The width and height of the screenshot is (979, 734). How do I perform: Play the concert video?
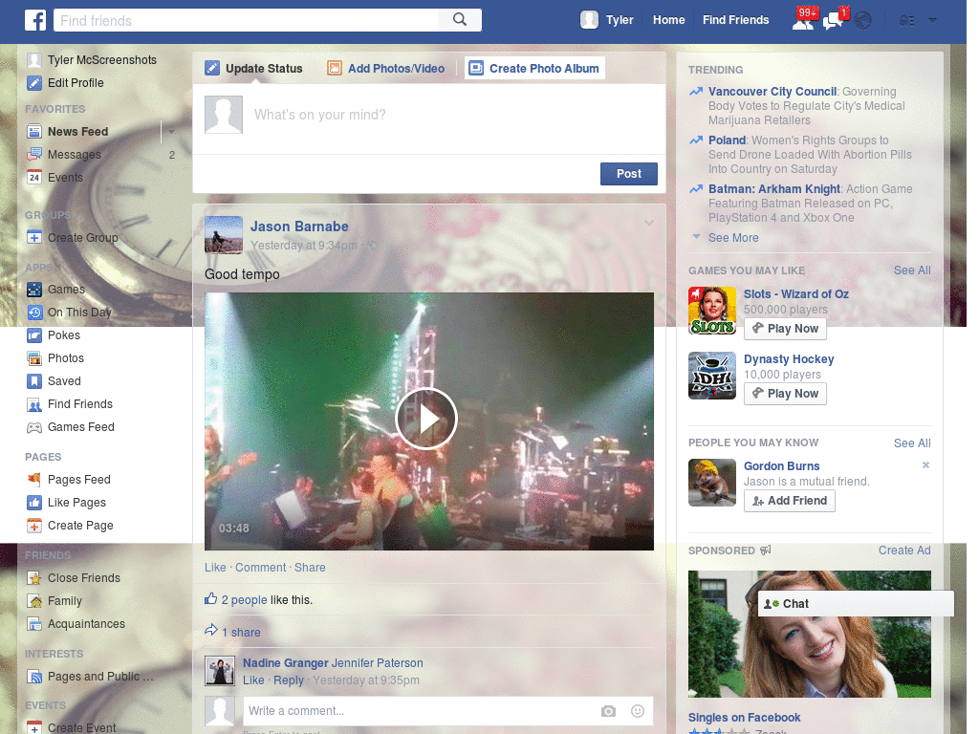(x=426, y=419)
